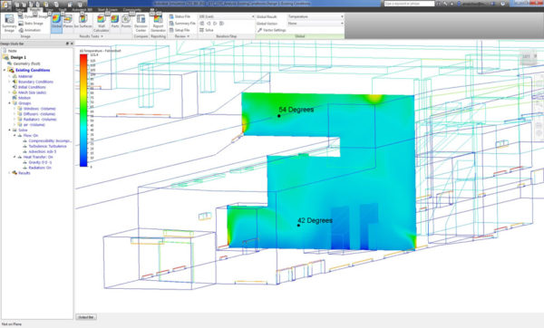Open the Global Vector dropdown

click(x=316, y=24)
